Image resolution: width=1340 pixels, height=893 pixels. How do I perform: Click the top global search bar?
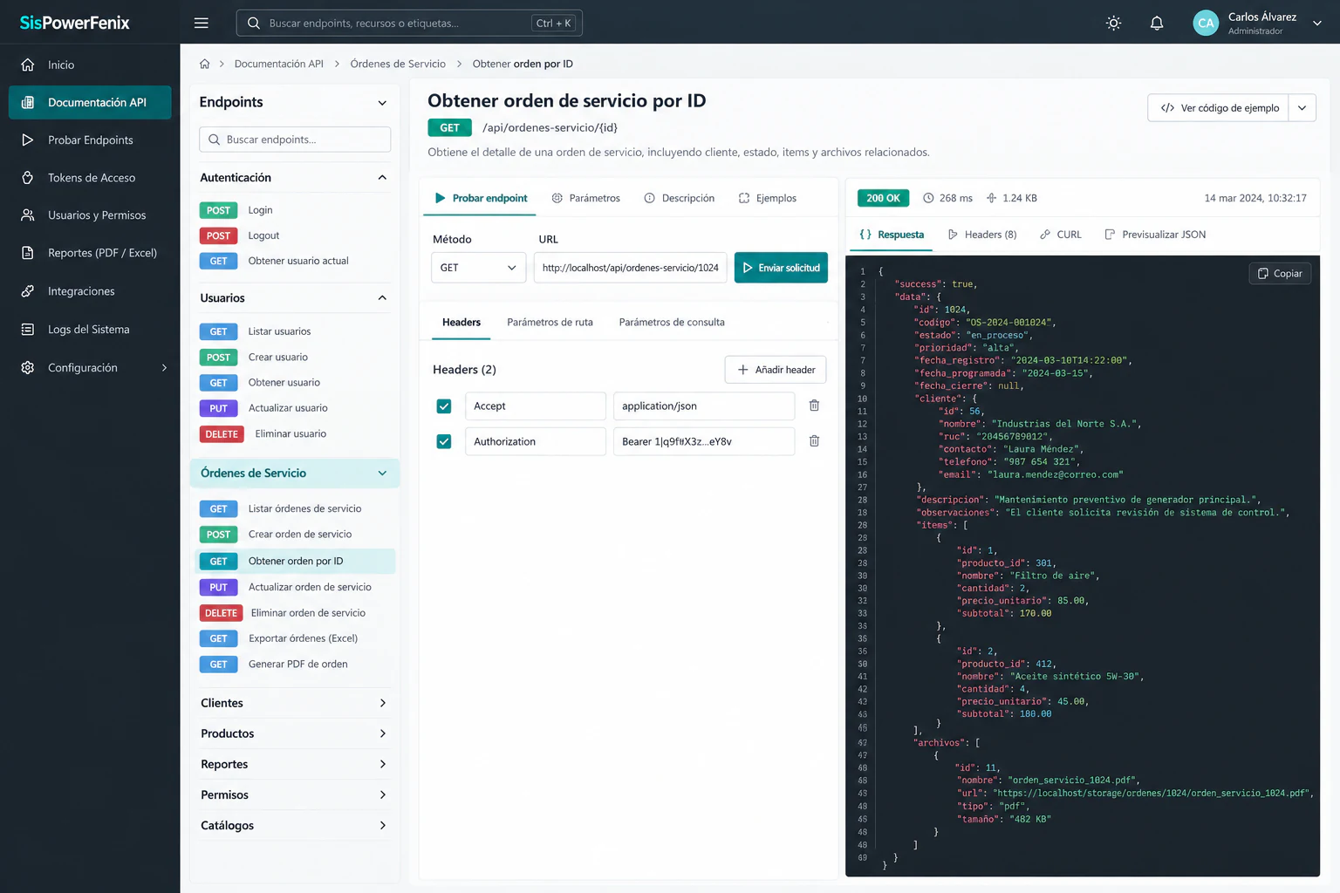(x=409, y=23)
